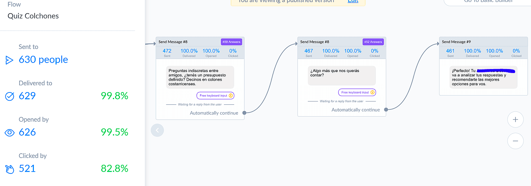The height and width of the screenshot is (186, 531).
Task: Collapse the sidebar with the left chevron
Action: pos(157,130)
